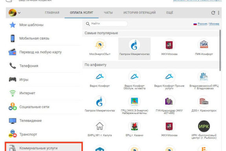Open the Транспорт icon
This screenshot has width=226, height=151.
(x=13, y=134)
